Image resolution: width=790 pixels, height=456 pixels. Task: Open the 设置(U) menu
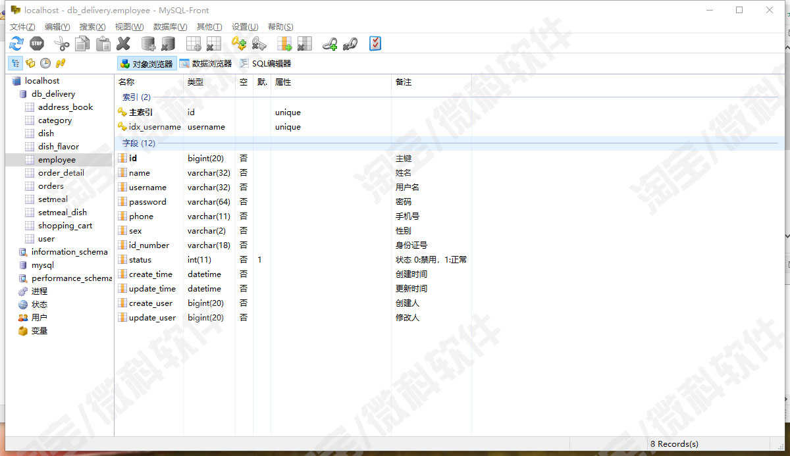pos(245,27)
